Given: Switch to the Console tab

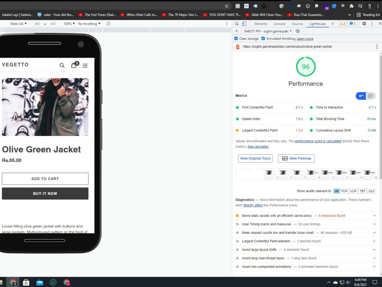Looking at the screenshot, I should tap(280, 24).
